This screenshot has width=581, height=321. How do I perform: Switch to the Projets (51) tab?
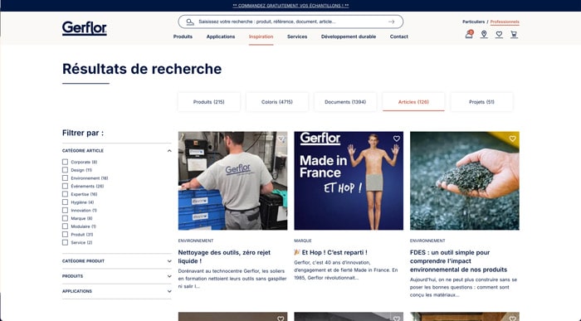[481, 102]
